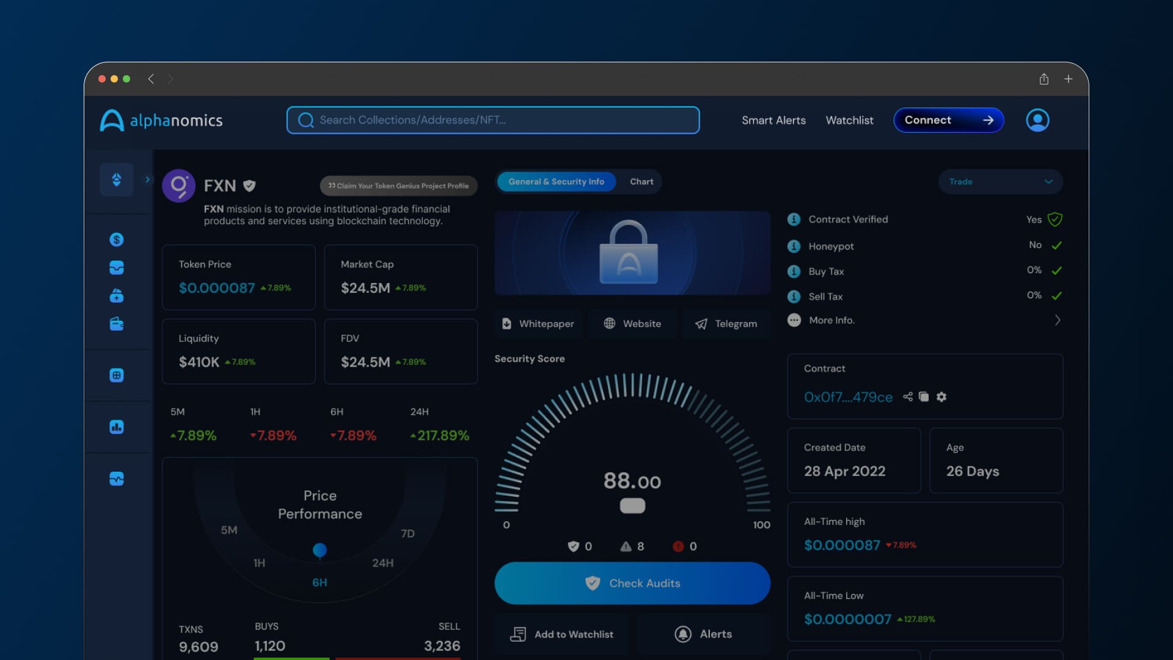Click Add to Watchlist button
The height and width of the screenshot is (660, 1173).
(x=562, y=634)
